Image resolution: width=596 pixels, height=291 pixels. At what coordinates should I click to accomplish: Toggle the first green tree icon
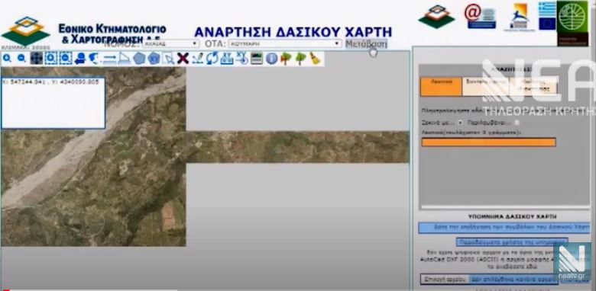[x=286, y=59]
